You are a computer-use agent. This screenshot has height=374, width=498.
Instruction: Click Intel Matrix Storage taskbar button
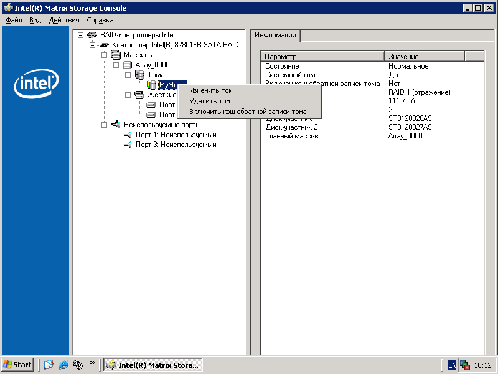point(153,365)
